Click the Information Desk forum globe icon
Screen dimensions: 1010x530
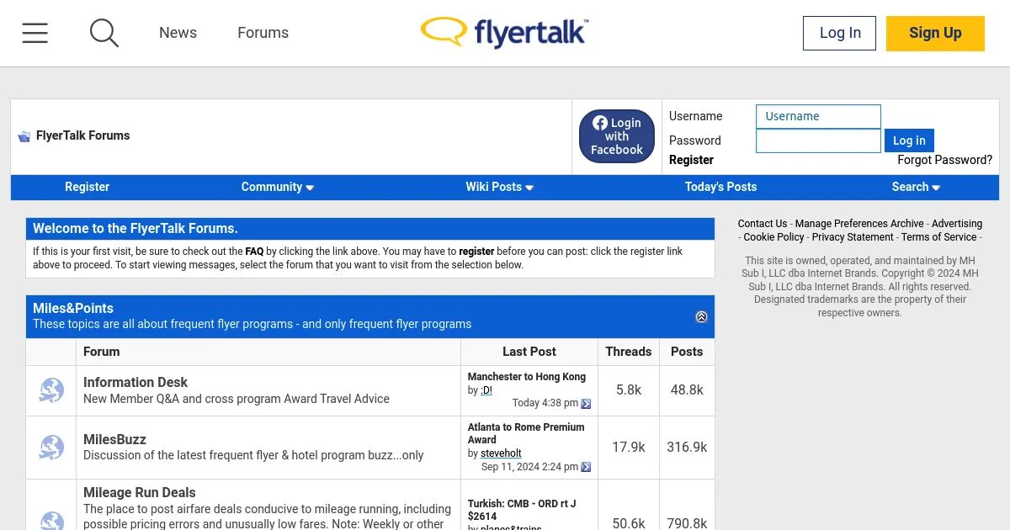click(51, 390)
